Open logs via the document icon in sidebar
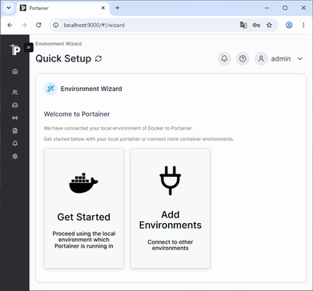 click(15, 130)
